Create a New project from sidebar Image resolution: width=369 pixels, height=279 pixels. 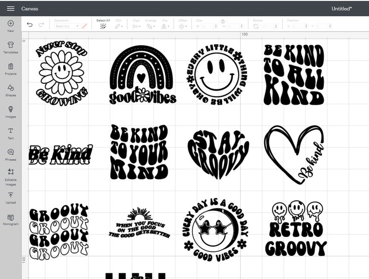[x=11, y=26]
